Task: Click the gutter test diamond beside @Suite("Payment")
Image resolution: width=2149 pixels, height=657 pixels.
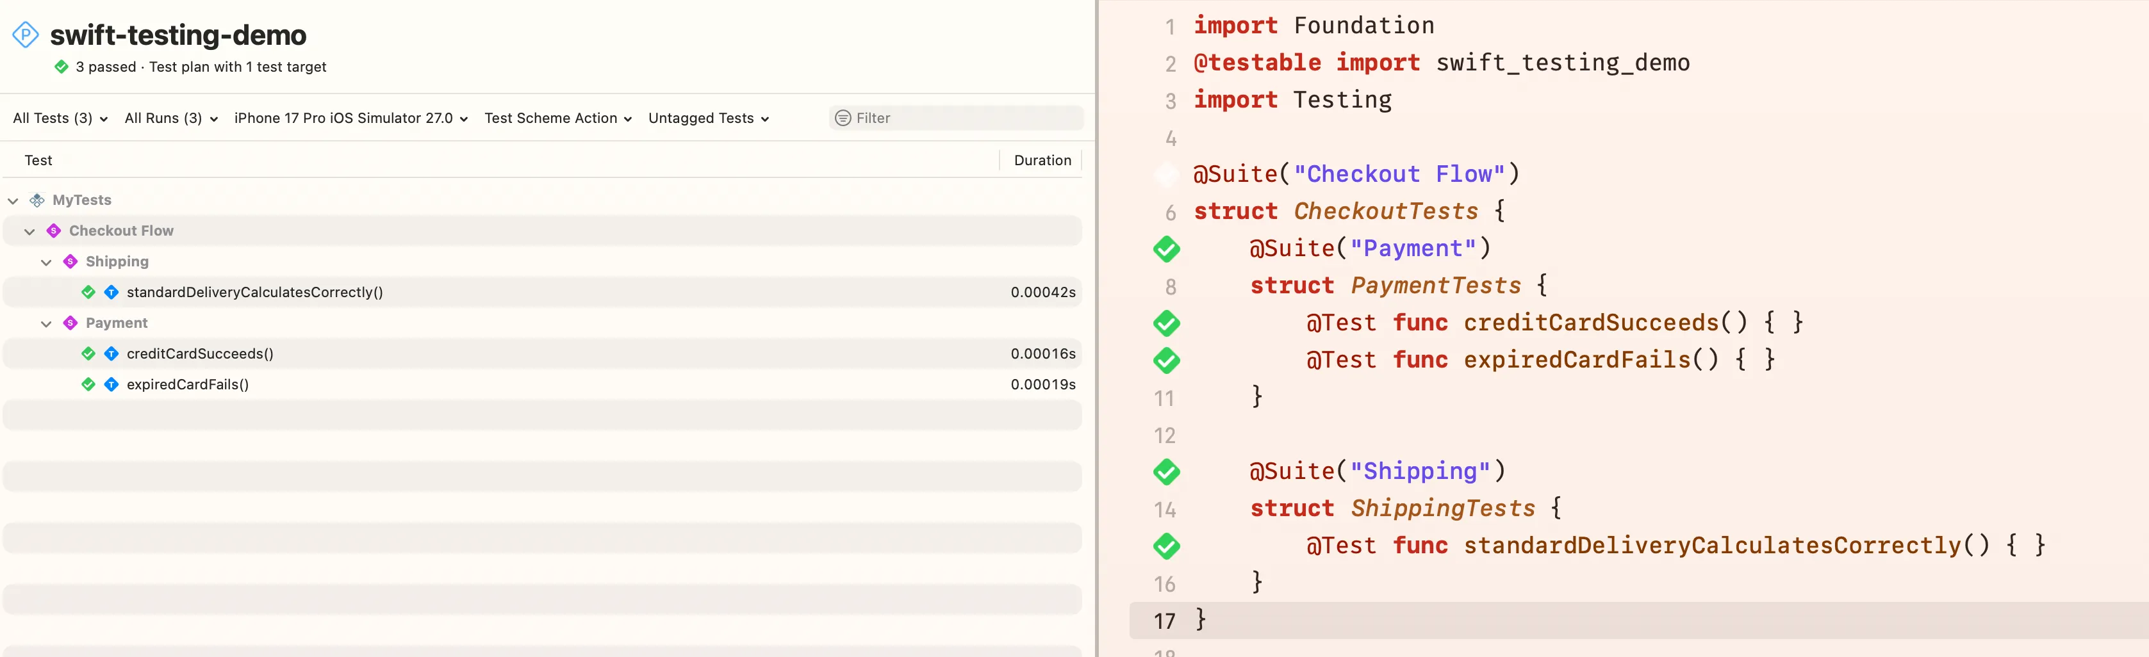Action: click(1166, 249)
